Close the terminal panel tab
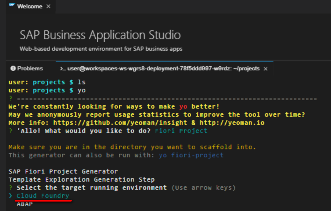Screen dimensions: 331x211 pos(266,69)
